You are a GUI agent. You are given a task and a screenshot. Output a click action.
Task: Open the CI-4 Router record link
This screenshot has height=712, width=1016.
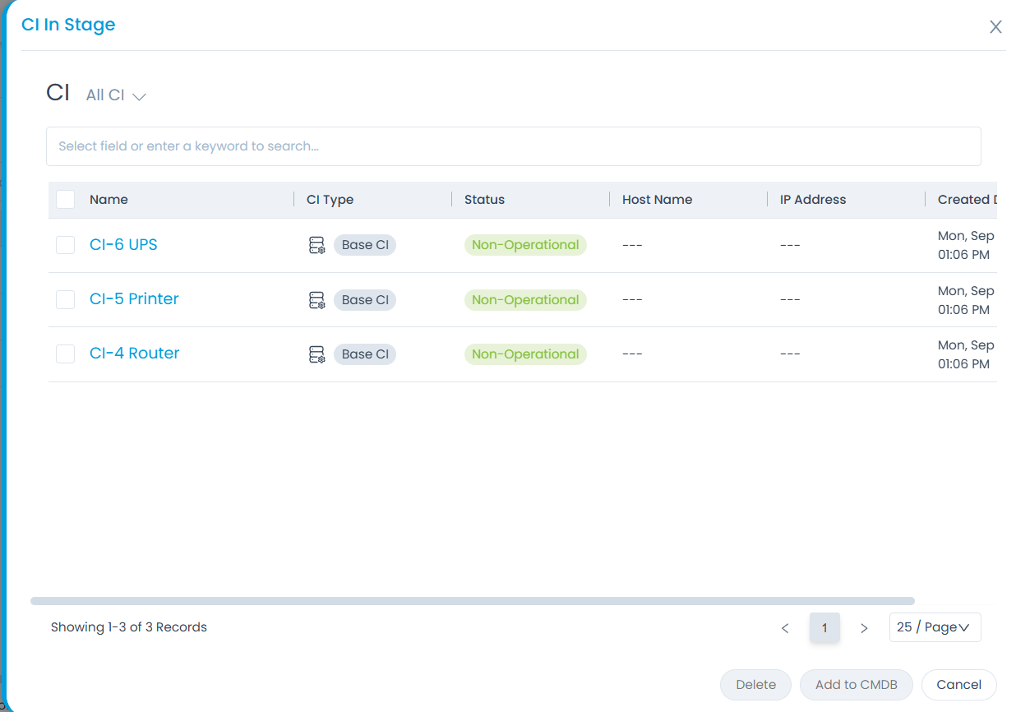click(134, 354)
